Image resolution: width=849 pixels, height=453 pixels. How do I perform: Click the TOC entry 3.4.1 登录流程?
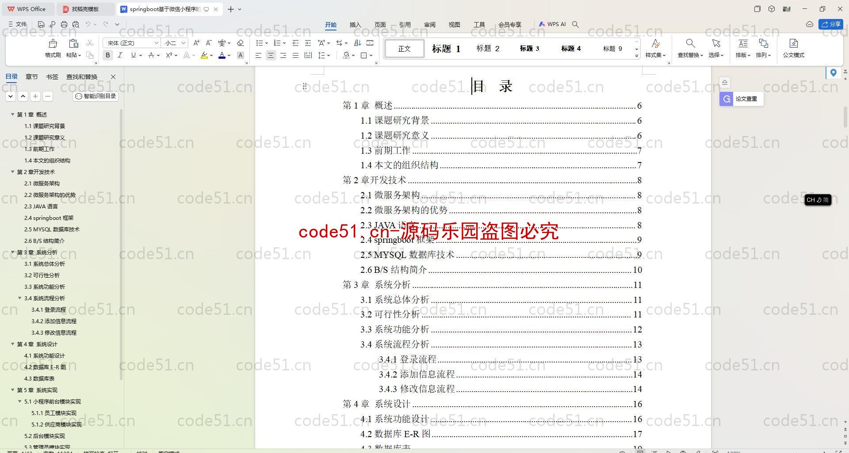click(510, 359)
